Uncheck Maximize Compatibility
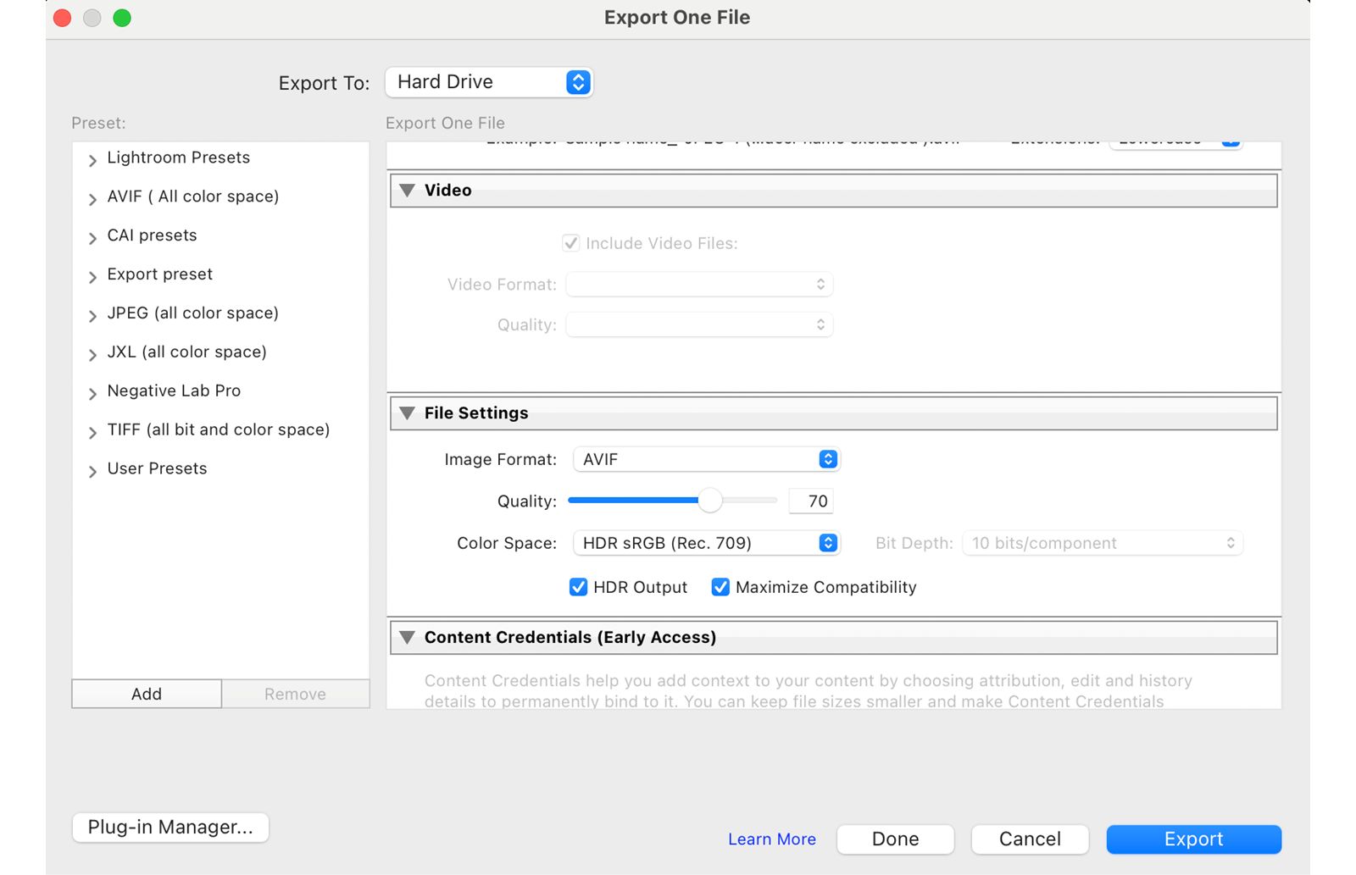 [x=720, y=587]
